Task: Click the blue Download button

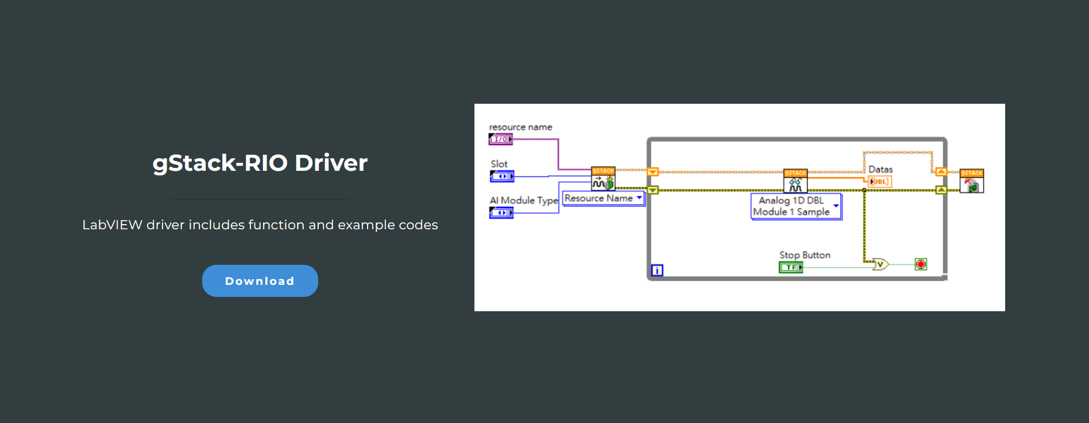Action: [260, 281]
